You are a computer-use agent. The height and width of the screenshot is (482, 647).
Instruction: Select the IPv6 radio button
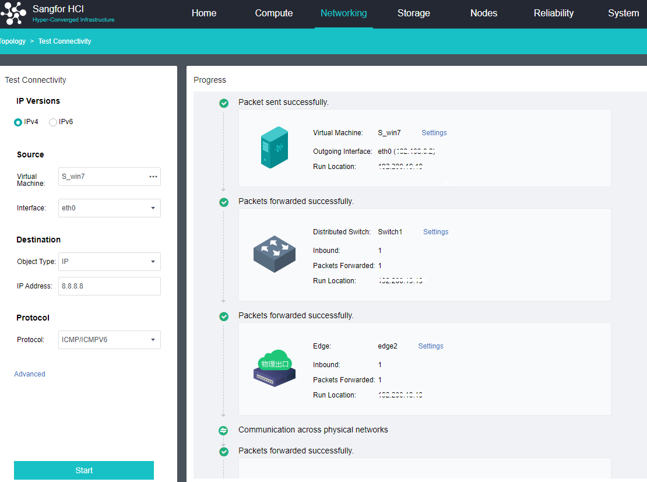(53, 122)
